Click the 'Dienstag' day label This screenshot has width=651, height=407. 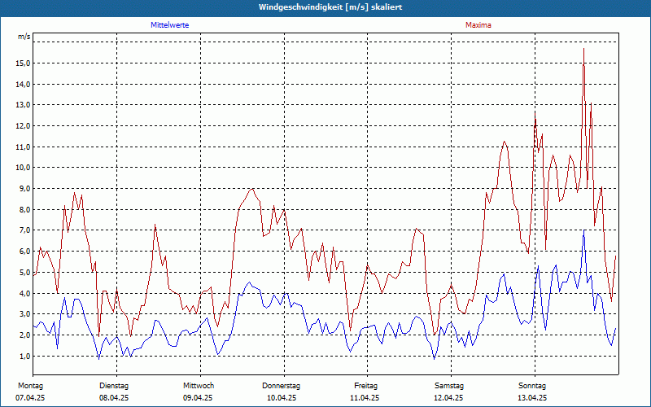(114, 386)
